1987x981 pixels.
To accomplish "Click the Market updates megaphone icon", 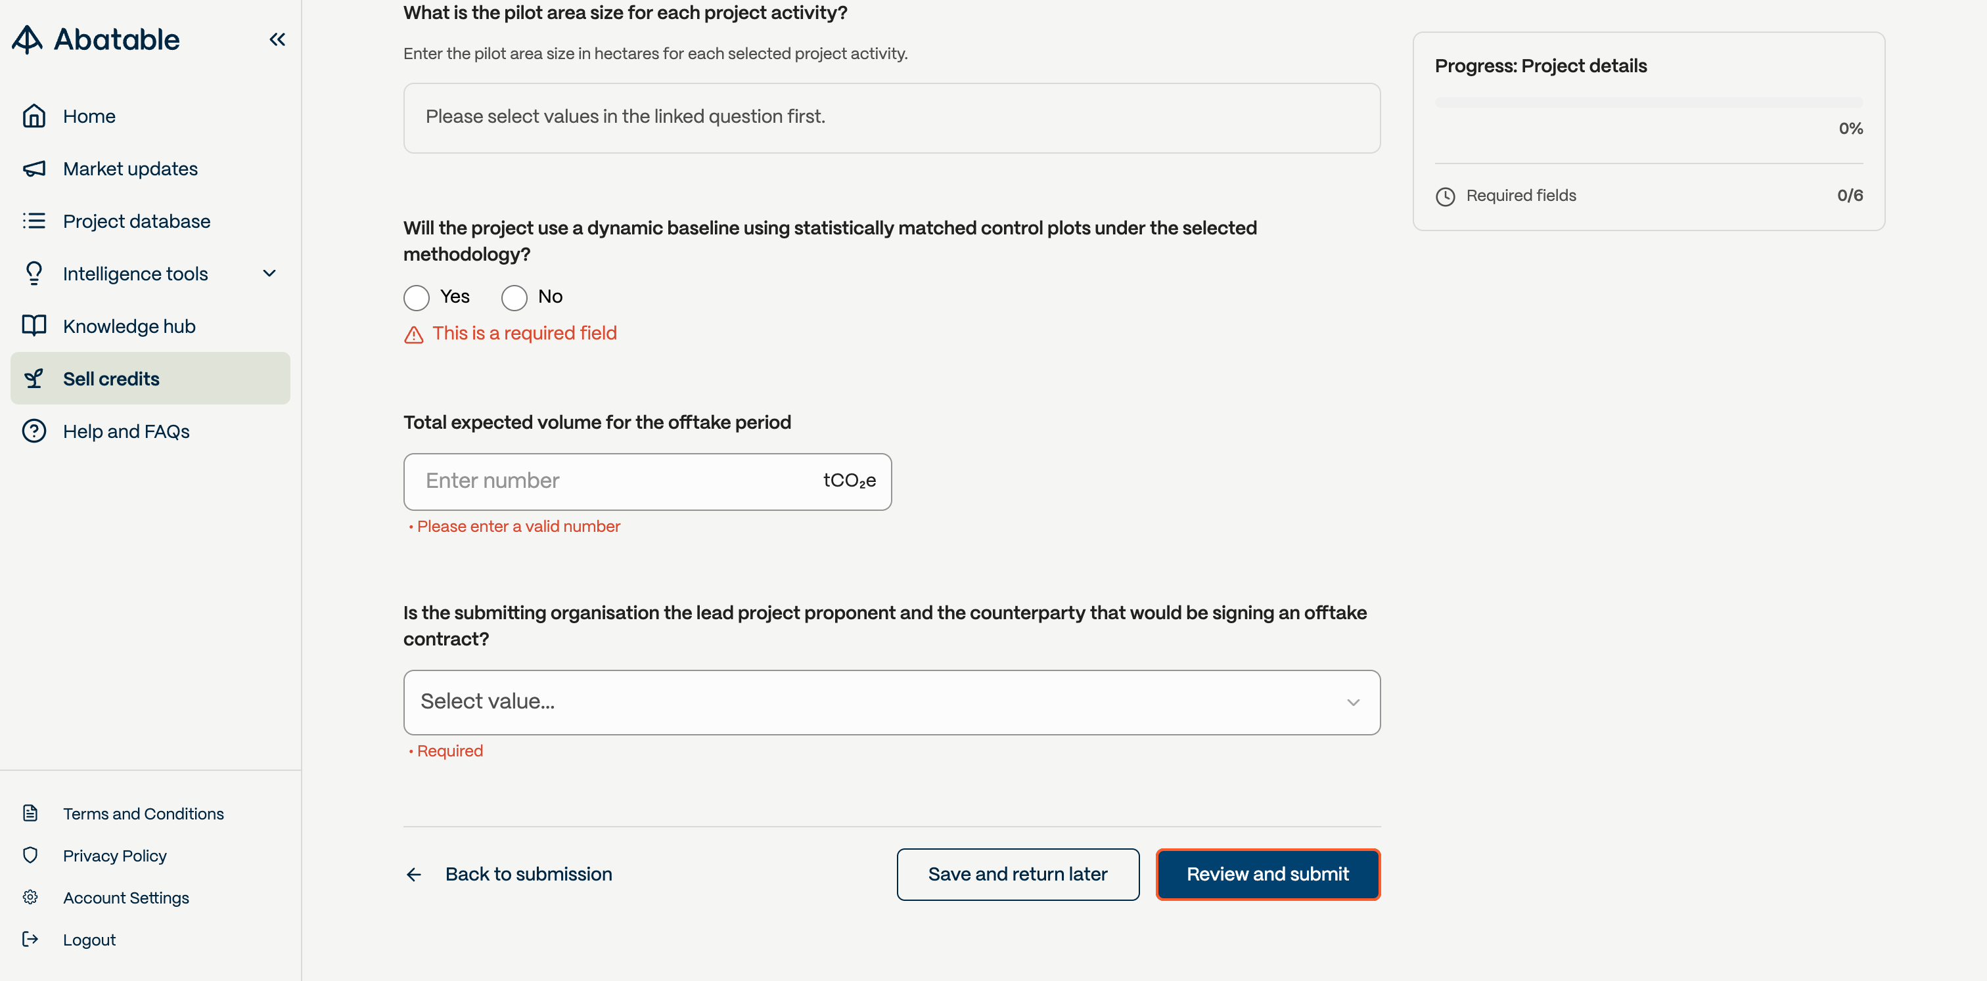I will coord(34,169).
